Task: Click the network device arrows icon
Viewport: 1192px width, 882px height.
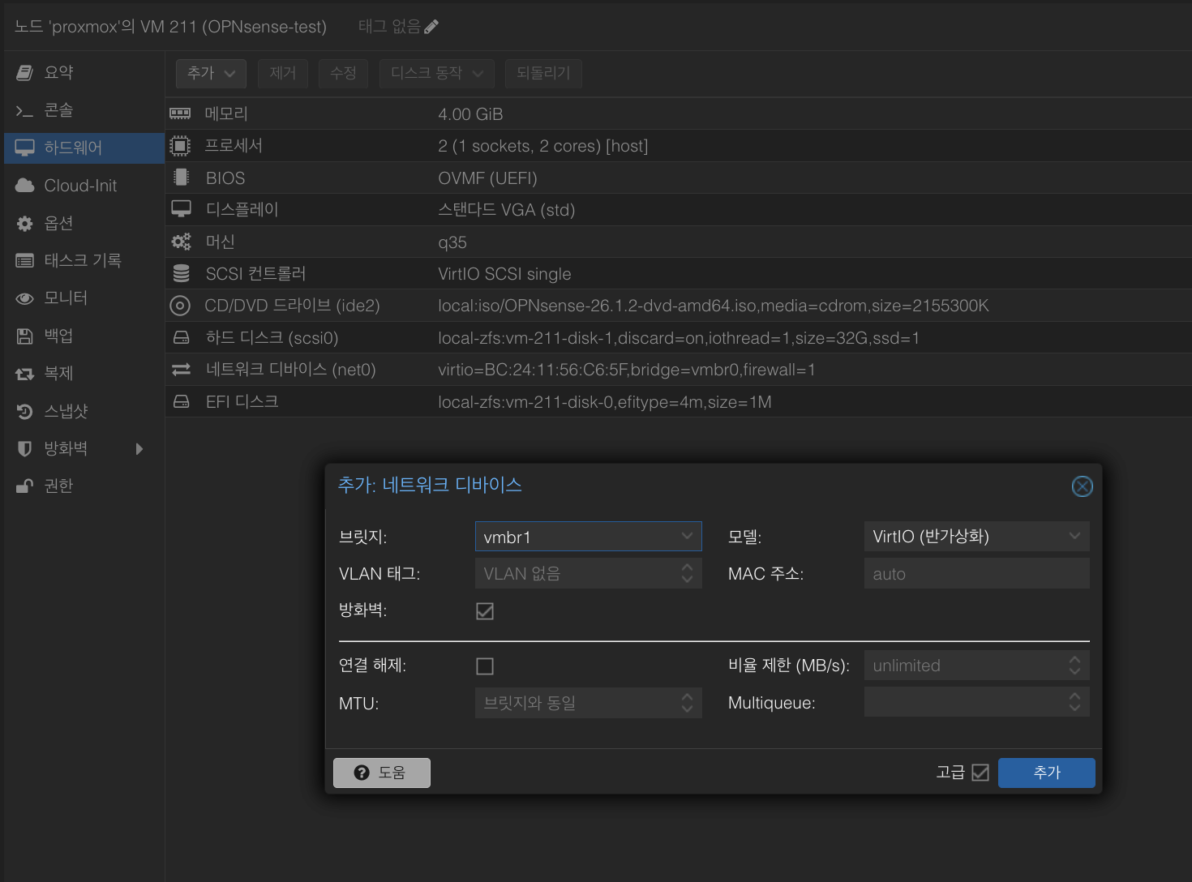Action: coord(181,370)
